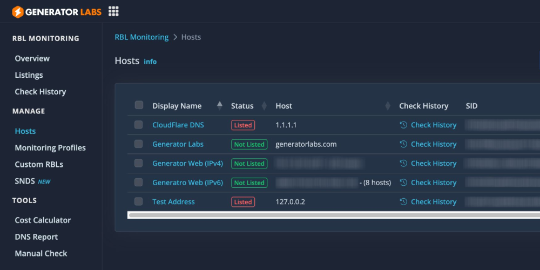
Task: Click the SID column header
Action: tap(471, 106)
